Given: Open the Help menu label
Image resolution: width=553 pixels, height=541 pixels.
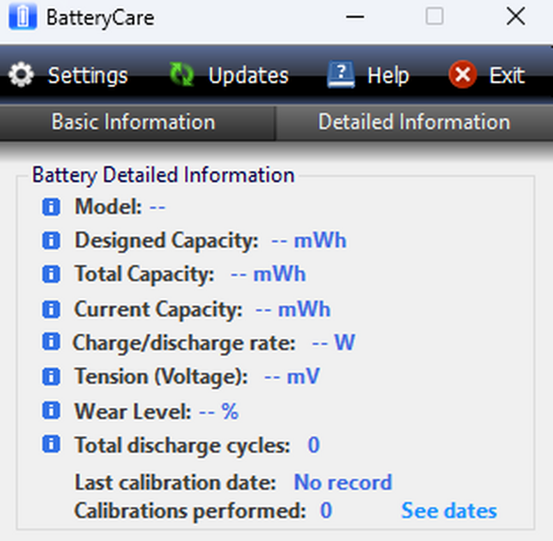Looking at the screenshot, I should [388, 76].
